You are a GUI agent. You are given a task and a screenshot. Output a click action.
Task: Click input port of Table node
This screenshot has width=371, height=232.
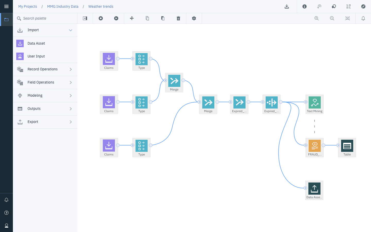click(338, 145)
